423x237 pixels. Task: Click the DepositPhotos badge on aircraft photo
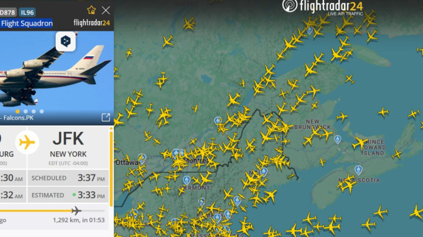pyautogui.click(x=65, y=42)
